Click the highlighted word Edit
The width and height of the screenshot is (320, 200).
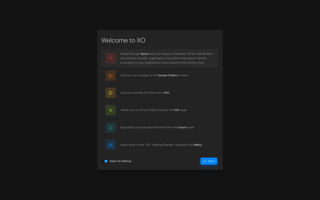coord(177,110)
